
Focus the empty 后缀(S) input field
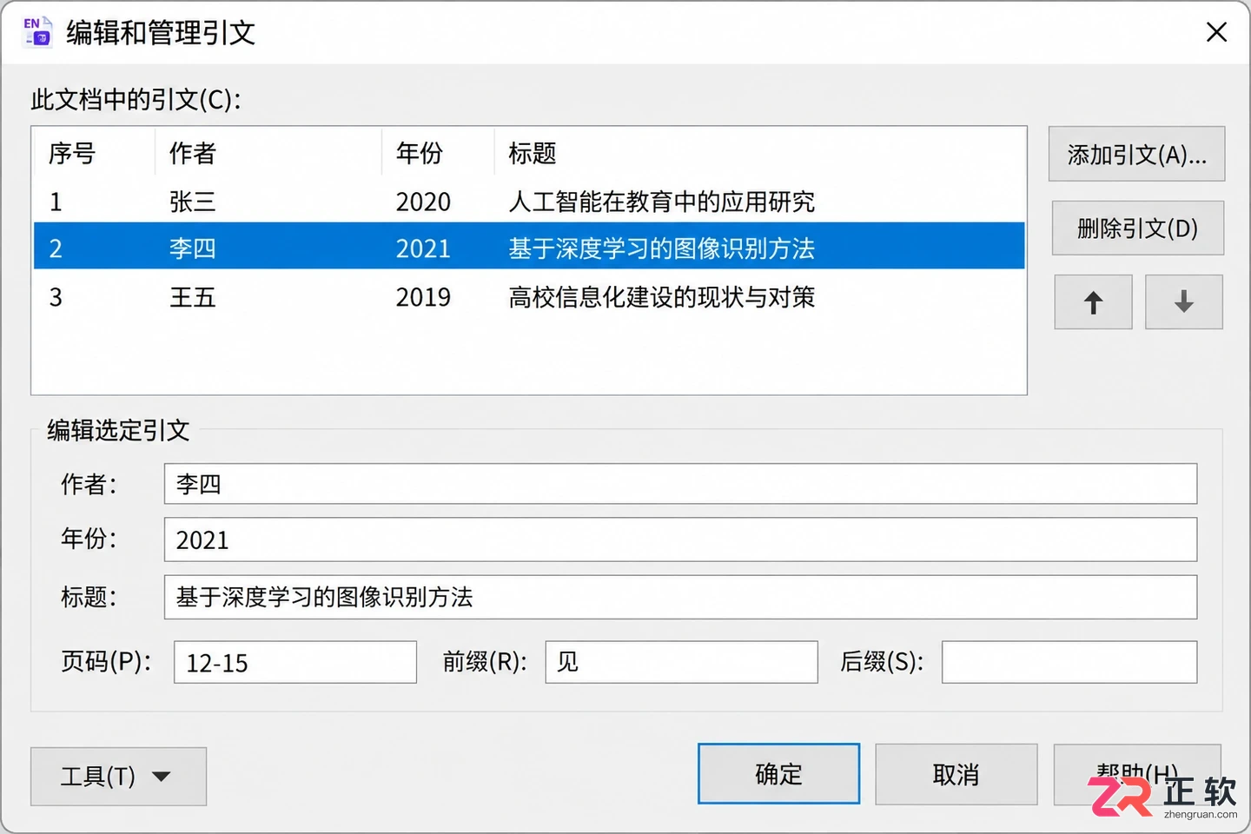coord(1069,662)
